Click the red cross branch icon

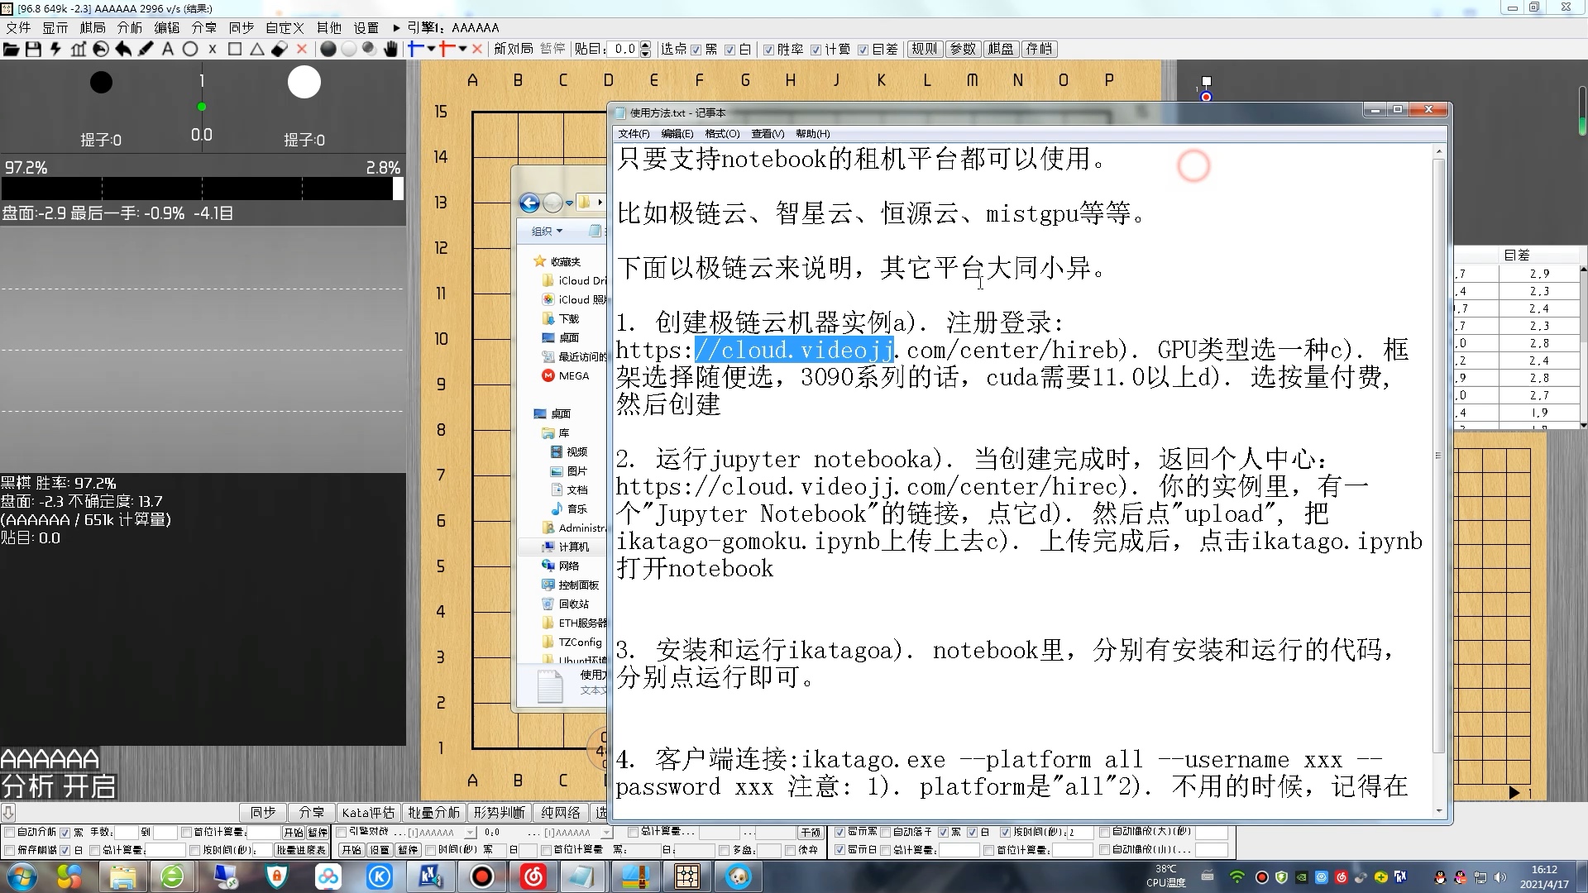(447, 50)
